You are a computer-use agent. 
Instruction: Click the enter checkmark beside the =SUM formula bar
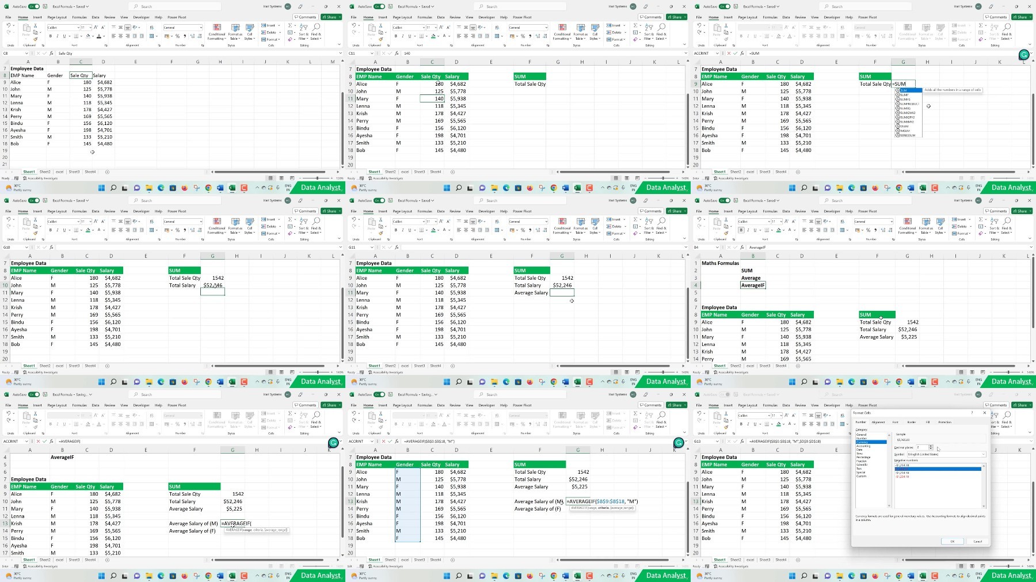tap(736, 53)
